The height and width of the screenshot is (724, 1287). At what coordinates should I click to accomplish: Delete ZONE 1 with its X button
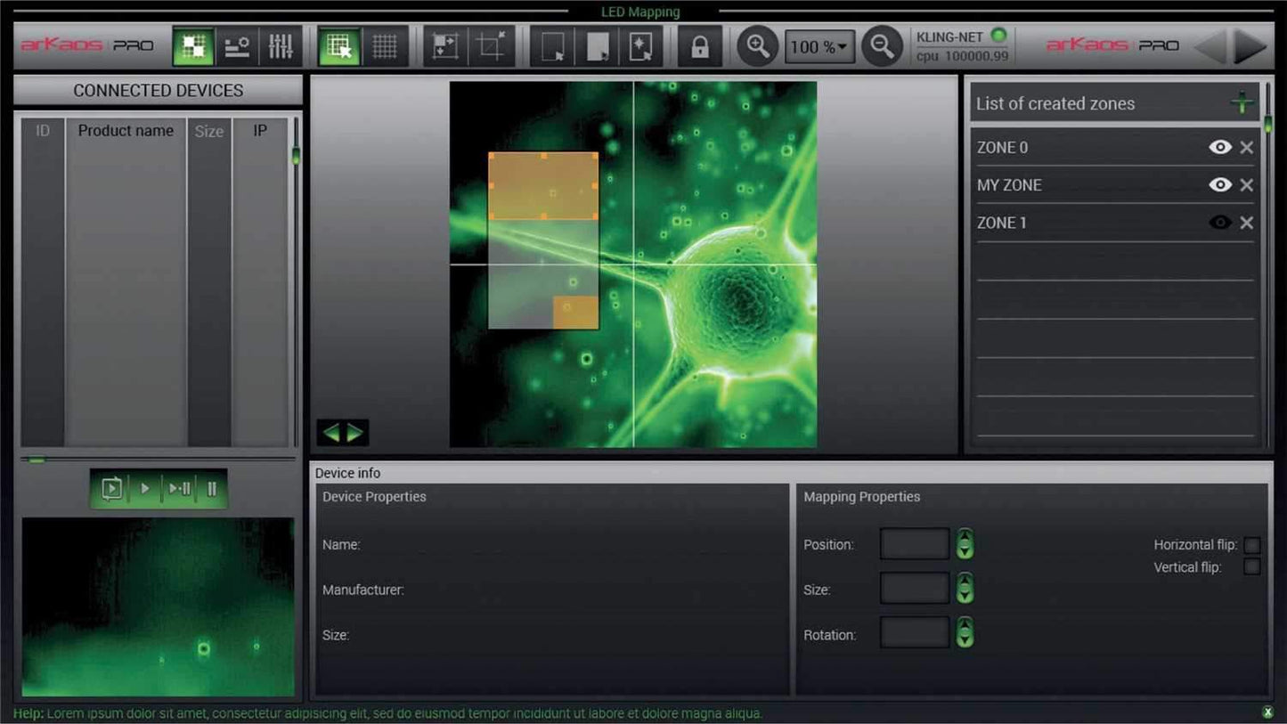[x=1246, y=222]
